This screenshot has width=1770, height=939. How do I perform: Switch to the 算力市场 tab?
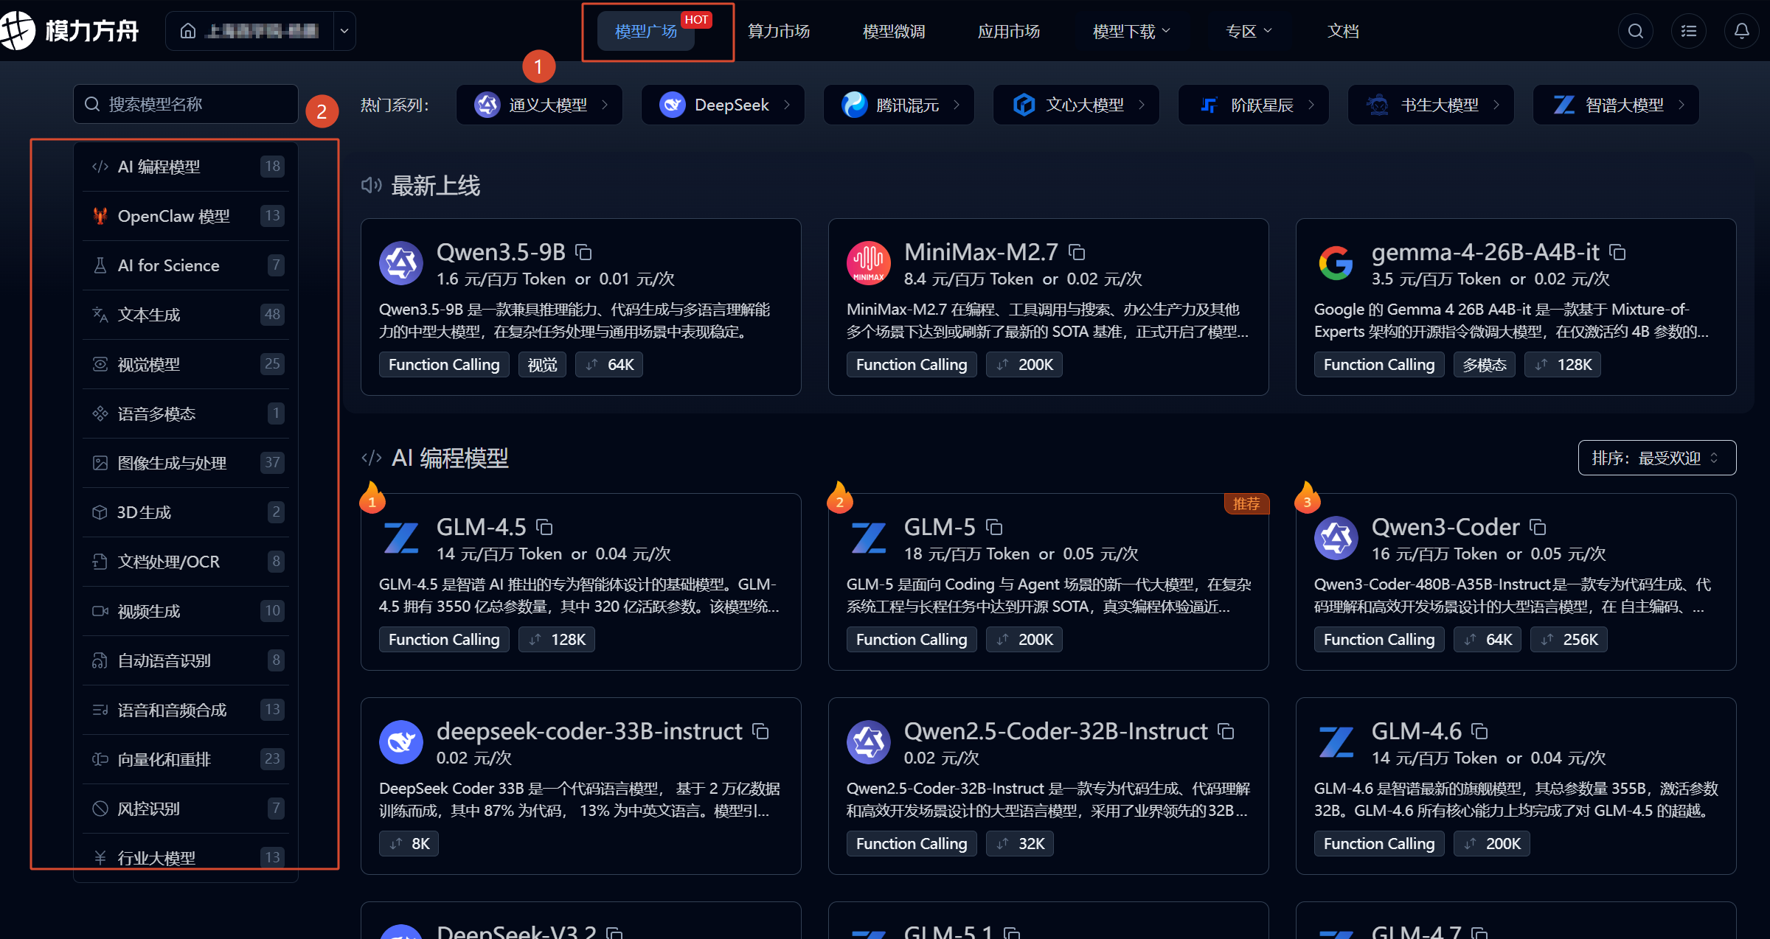click(778, 31)
